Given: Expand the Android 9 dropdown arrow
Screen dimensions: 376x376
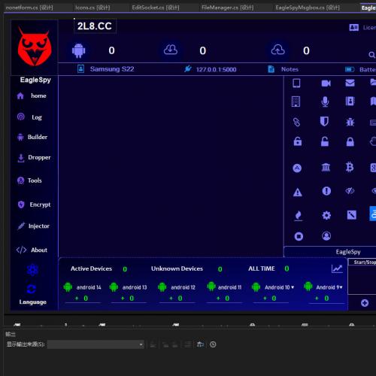Looking at the screenshot, I should 341,287.
